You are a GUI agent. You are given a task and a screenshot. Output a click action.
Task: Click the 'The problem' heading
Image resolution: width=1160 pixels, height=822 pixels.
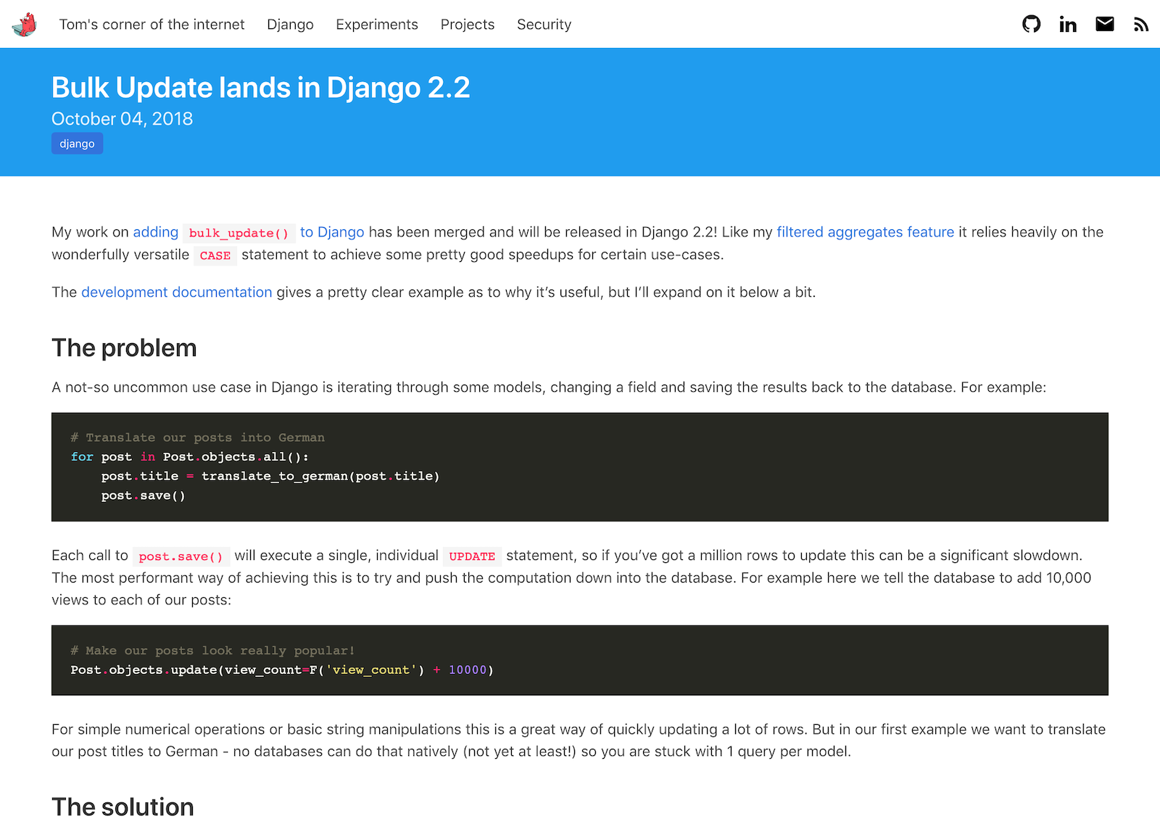(124, 348)
